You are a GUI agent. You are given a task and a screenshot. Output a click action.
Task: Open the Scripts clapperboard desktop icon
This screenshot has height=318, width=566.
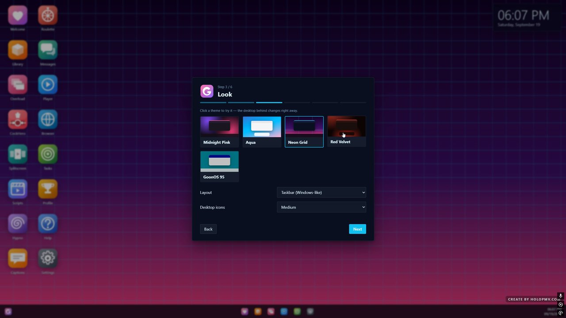(18, 189)
